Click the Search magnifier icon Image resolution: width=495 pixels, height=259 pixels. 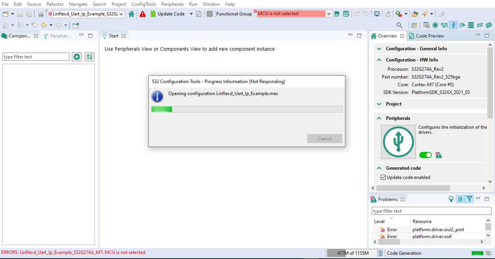[399, 25]
